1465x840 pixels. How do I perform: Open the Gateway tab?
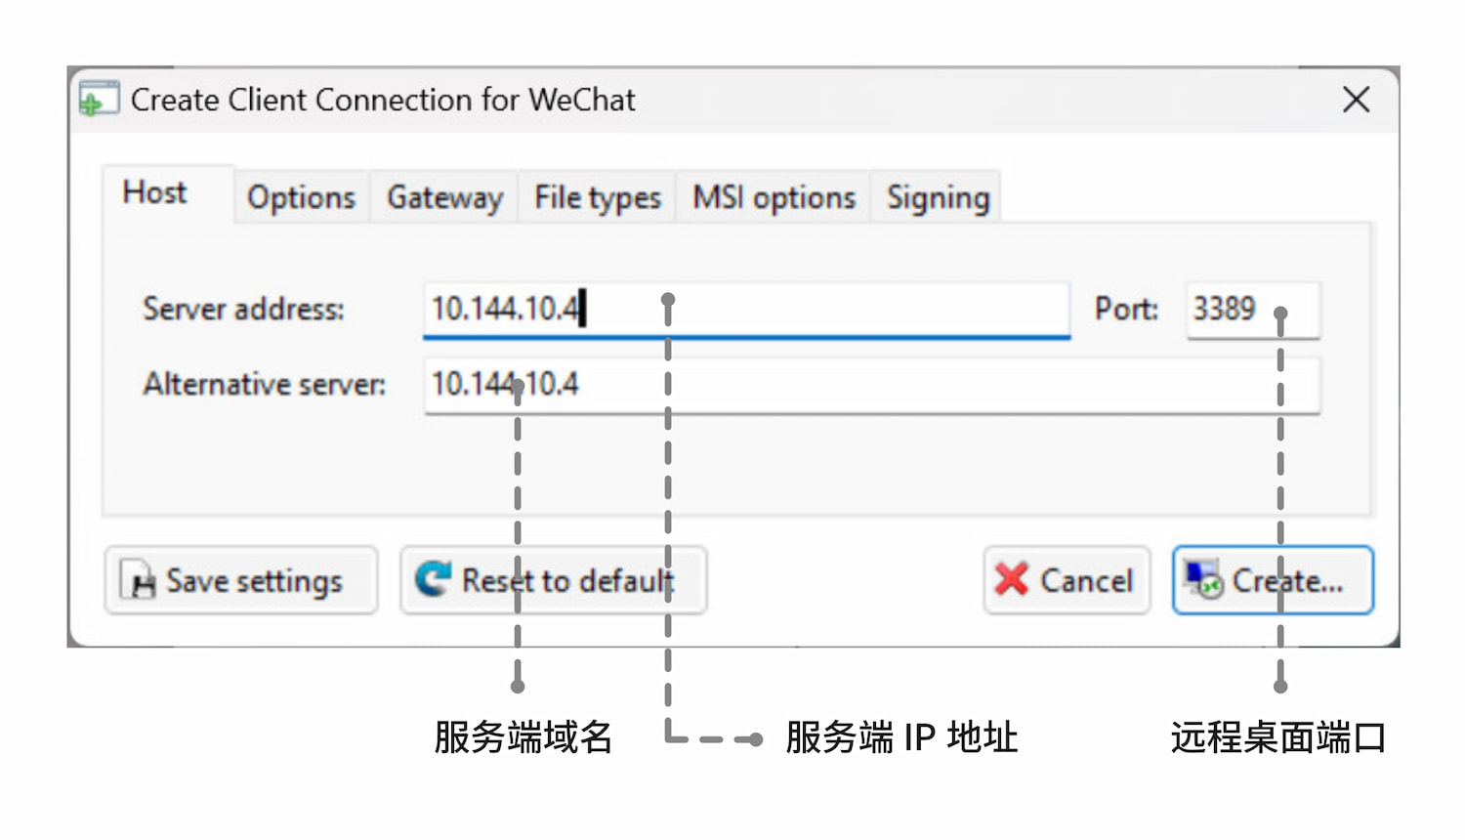443,197
